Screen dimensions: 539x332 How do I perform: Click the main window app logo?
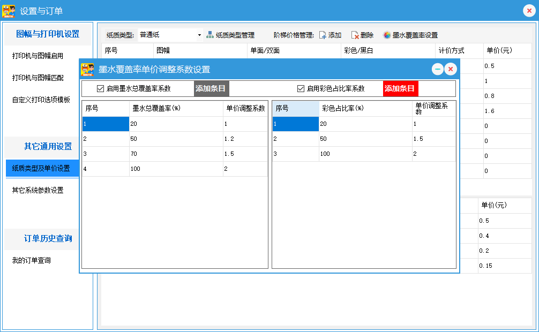(x=9, y=11)
